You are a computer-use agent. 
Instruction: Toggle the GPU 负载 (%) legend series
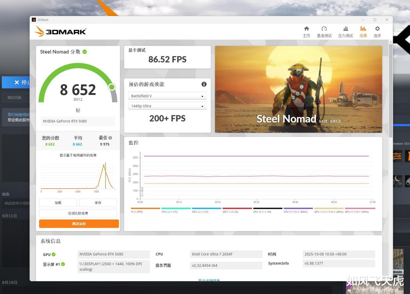pos(237,210)
